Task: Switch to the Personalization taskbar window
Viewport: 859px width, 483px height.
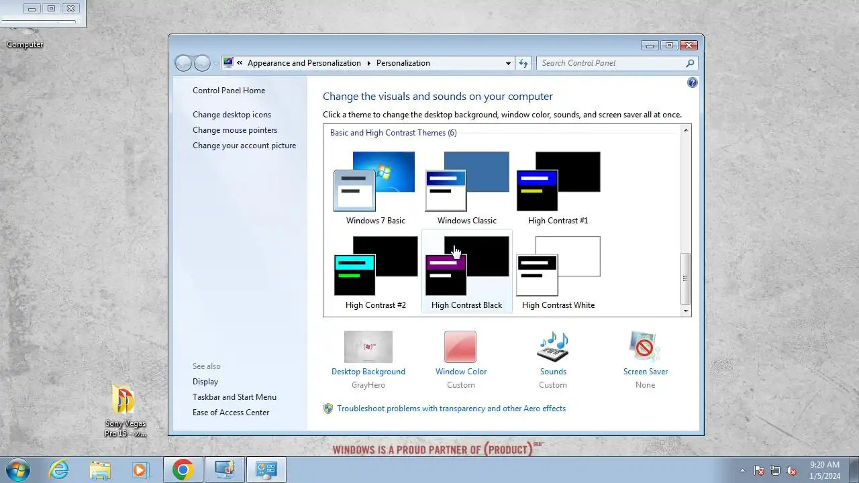Action: pos(225,470)
